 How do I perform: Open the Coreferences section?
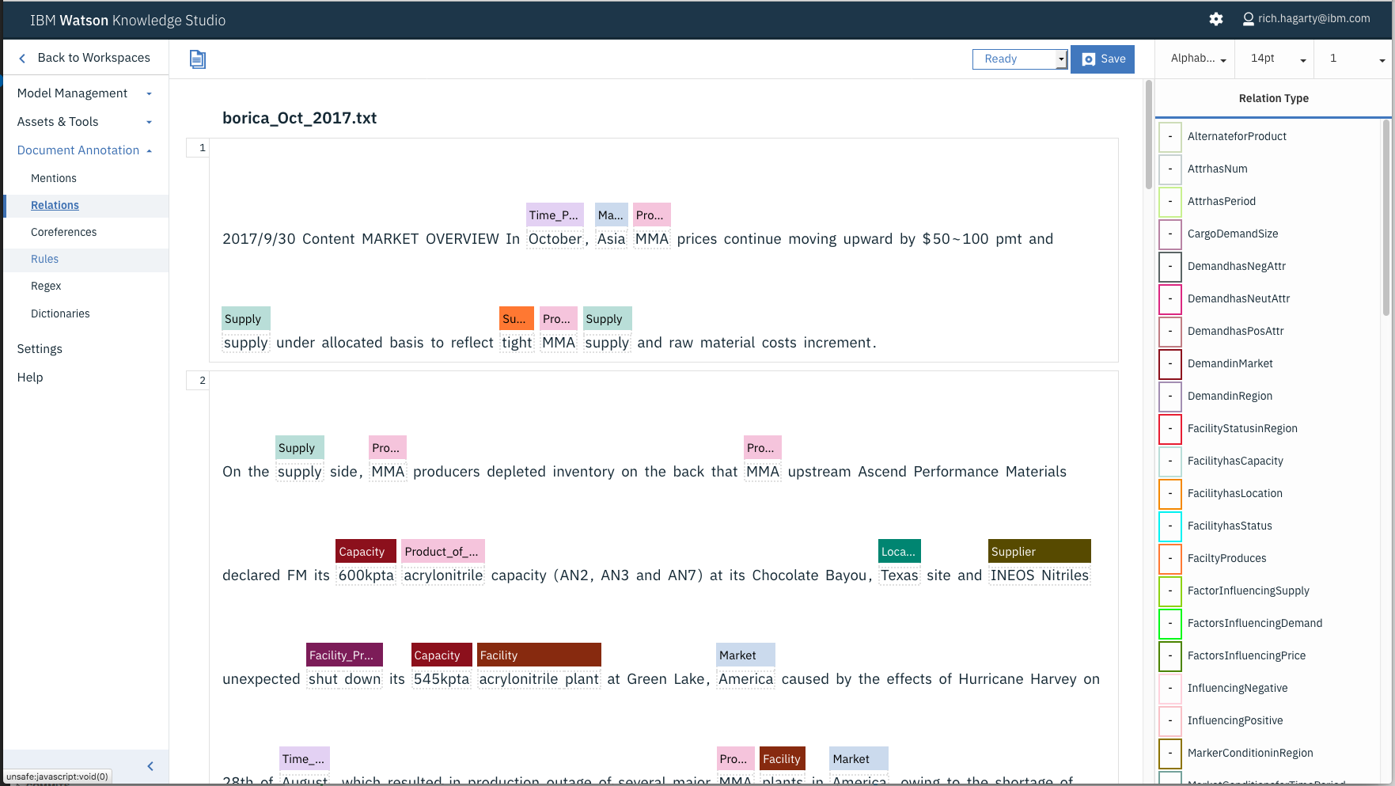(63, 232)
